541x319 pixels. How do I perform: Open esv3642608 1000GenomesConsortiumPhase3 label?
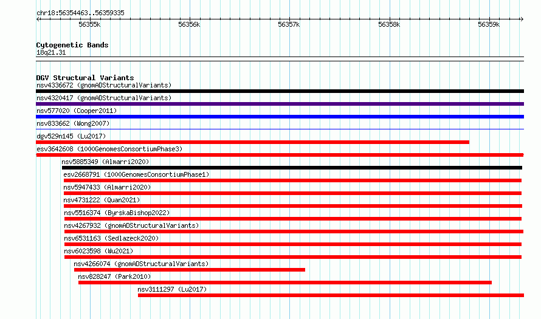(109, 149)
